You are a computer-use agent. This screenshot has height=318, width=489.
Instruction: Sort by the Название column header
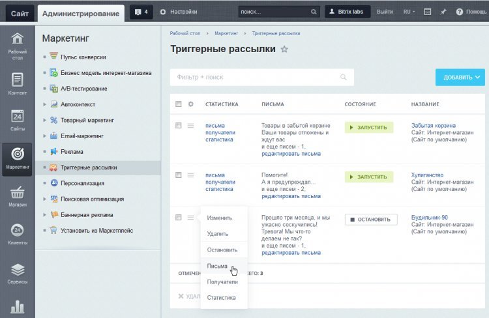425,104
